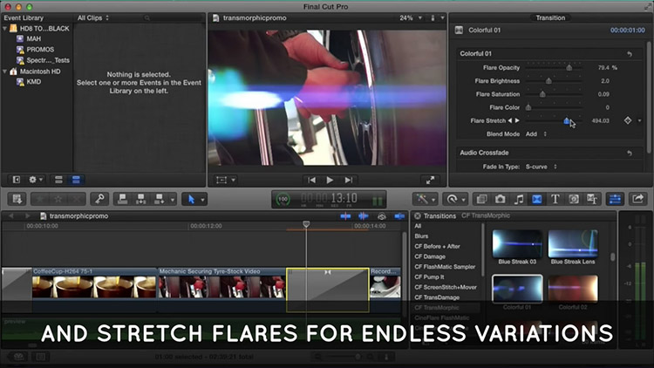Add a keyframe for Flare Stretch
Image resolution: width=654 pixels, height=368 pixels.
click(628, 120)
